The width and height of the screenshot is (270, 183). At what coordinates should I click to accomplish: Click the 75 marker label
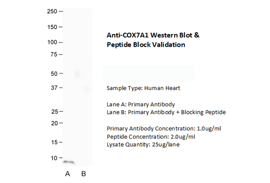pyautogui.click(x=54, y=55)
